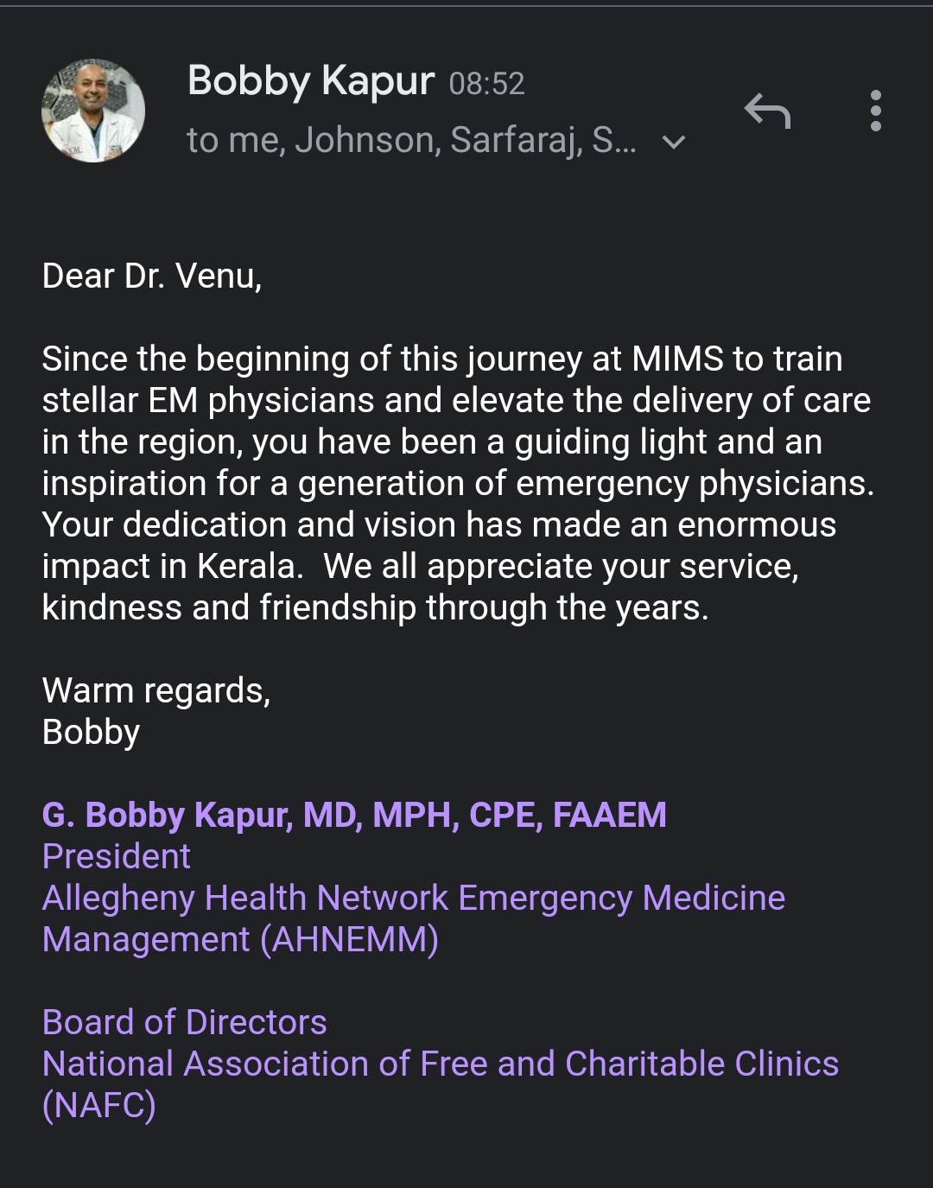Reply to Bobby Kapur's email
The height and width of the screenshot is (1188, 933).
pyautogui.click(x=767, y=111)
